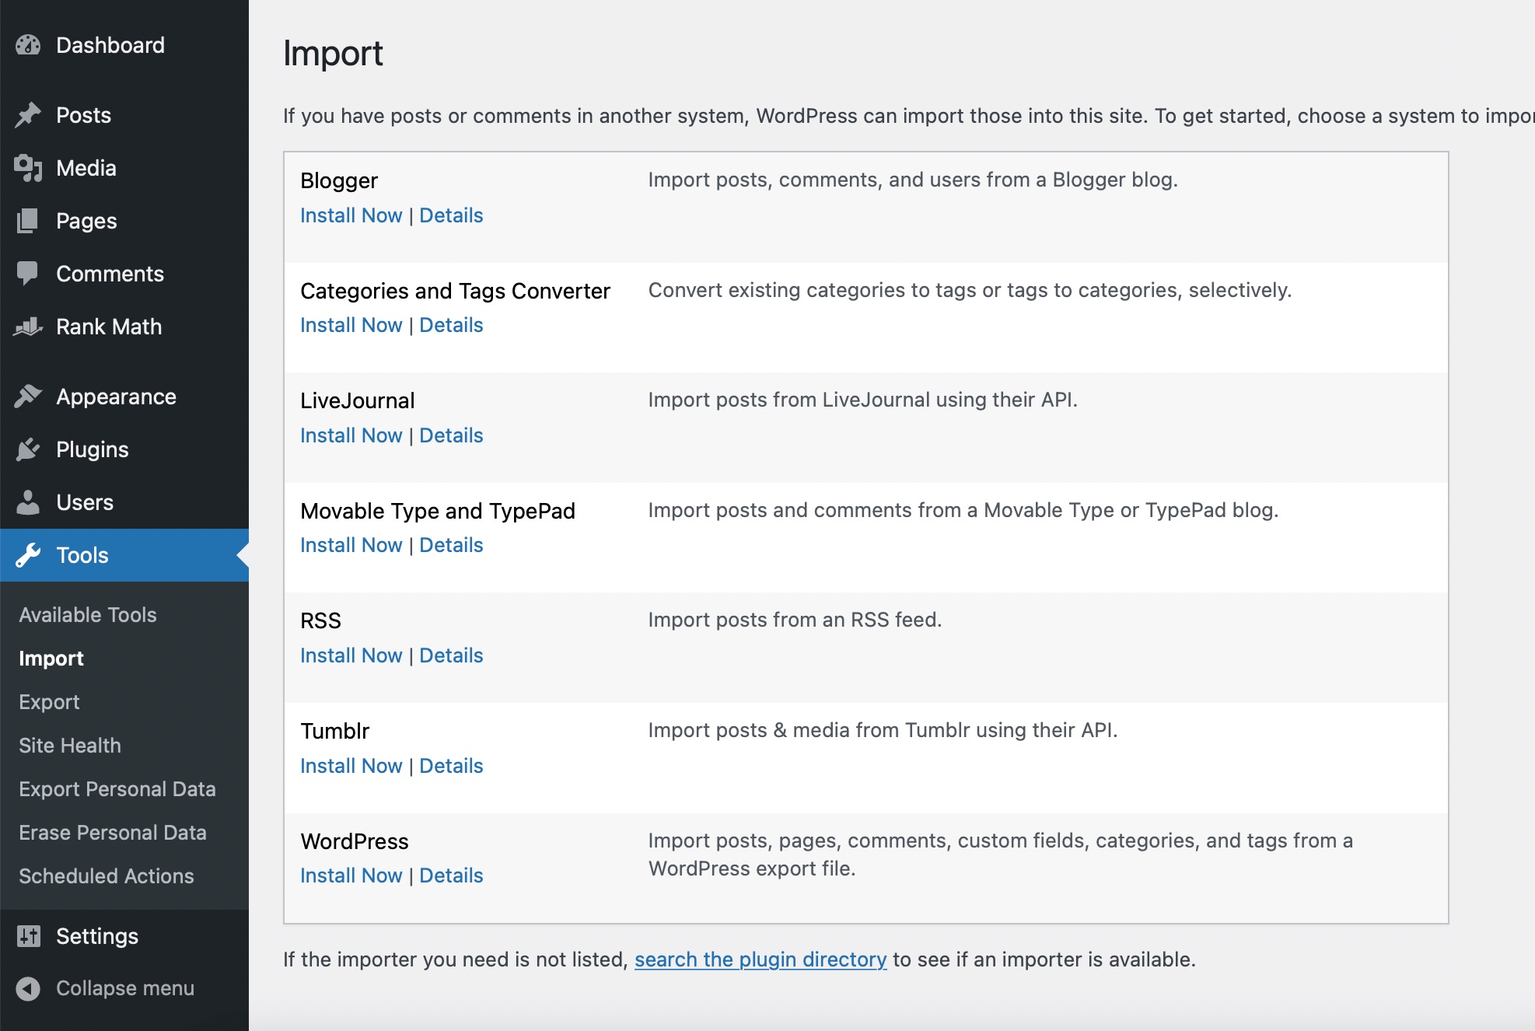
Task: View Details for LiveJournal importer
Action: 451,435
